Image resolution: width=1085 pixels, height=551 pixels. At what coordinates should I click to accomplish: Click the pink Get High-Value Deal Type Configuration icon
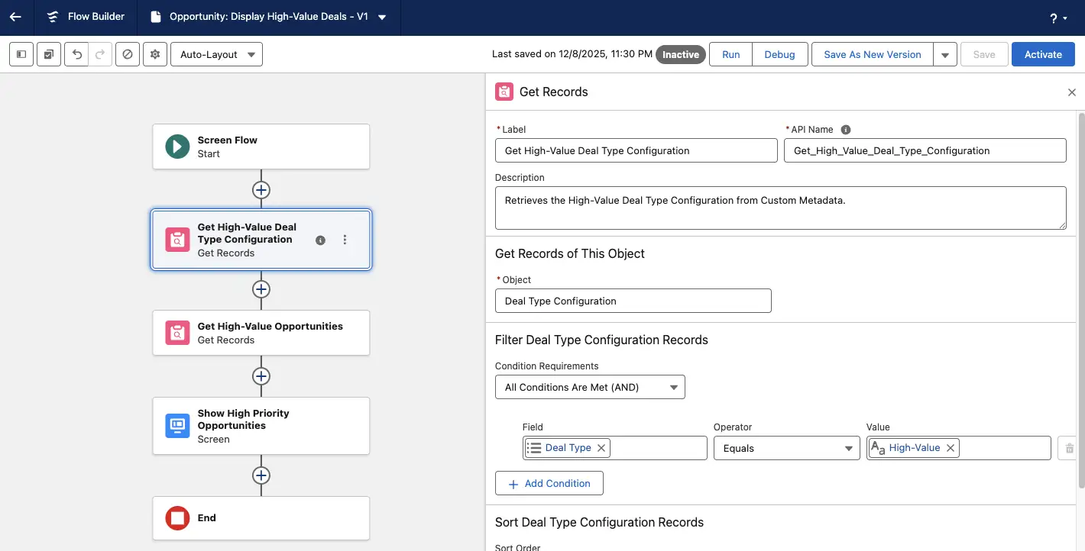(177, 240)
